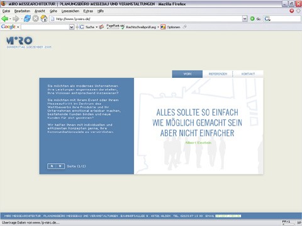
Task: Click the Google toolbar logo
Action: pyautogui.click(x=8, y=27)
